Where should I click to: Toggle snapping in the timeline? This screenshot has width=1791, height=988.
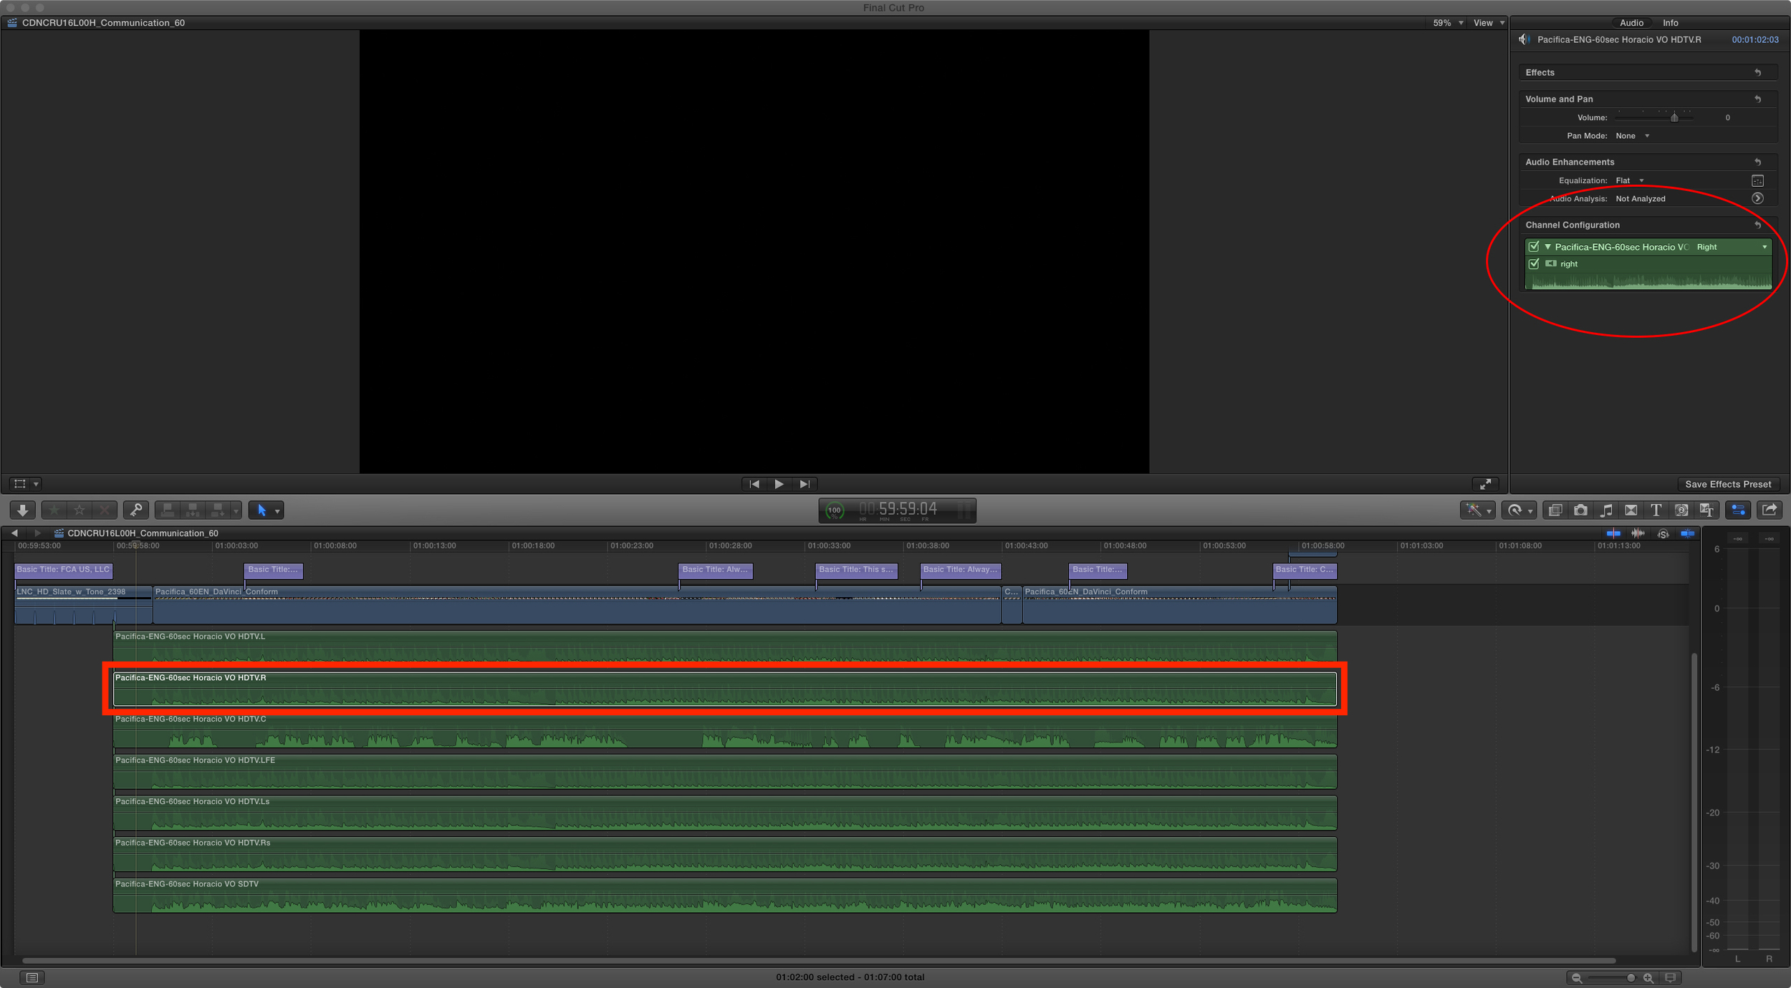[x=1687, y=533]
